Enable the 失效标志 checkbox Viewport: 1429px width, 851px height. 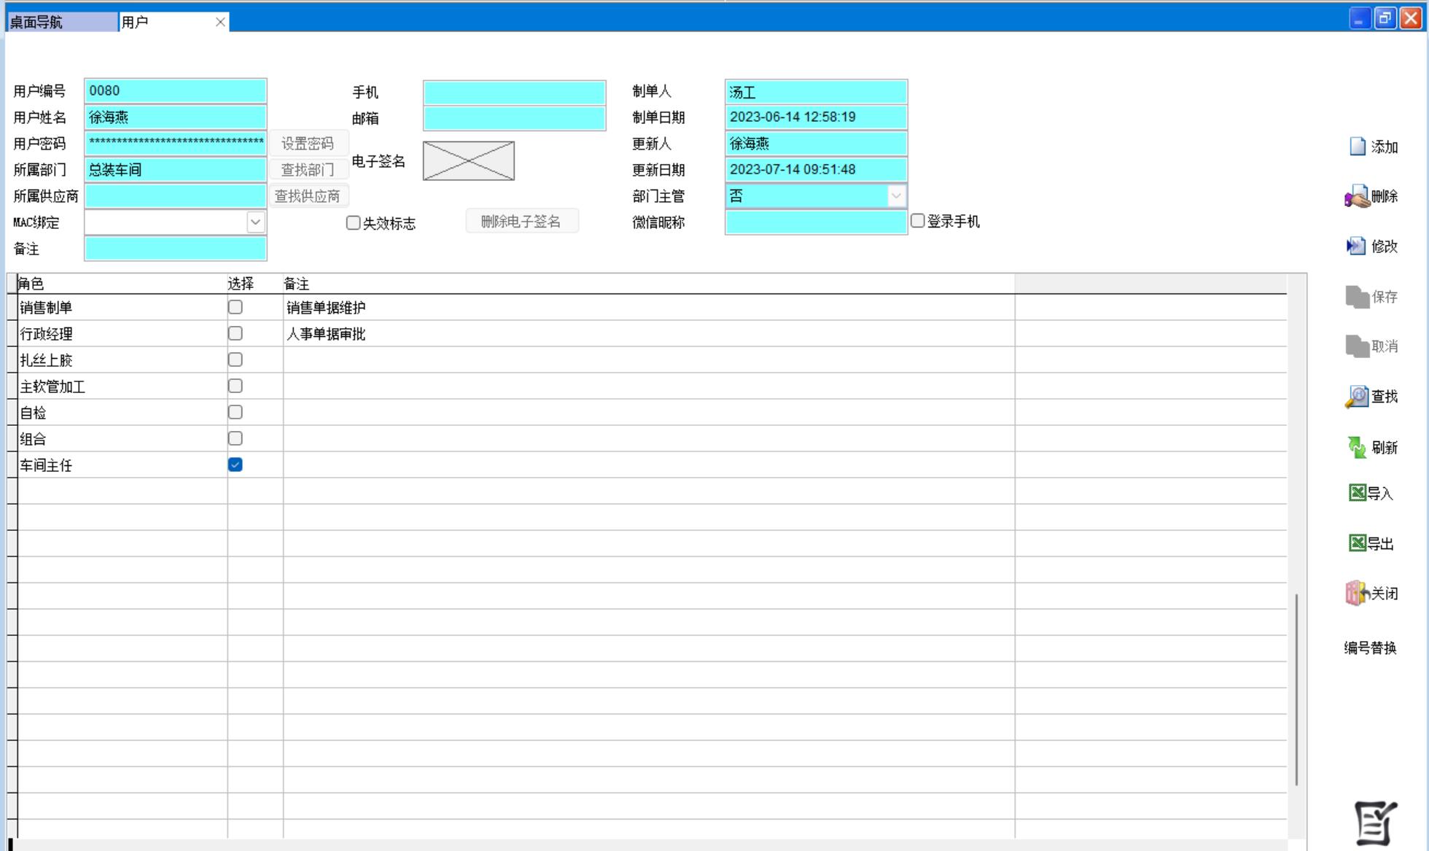[x=354, y=223]
